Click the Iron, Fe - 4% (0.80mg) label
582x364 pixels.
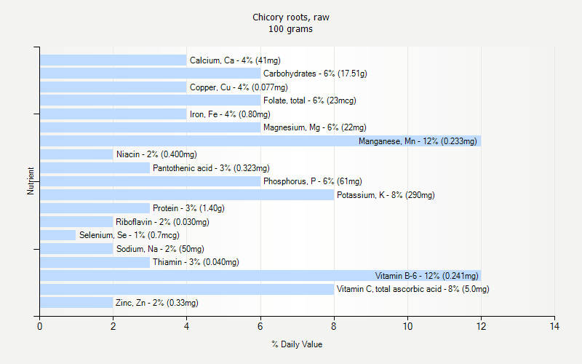pos(230,114)
